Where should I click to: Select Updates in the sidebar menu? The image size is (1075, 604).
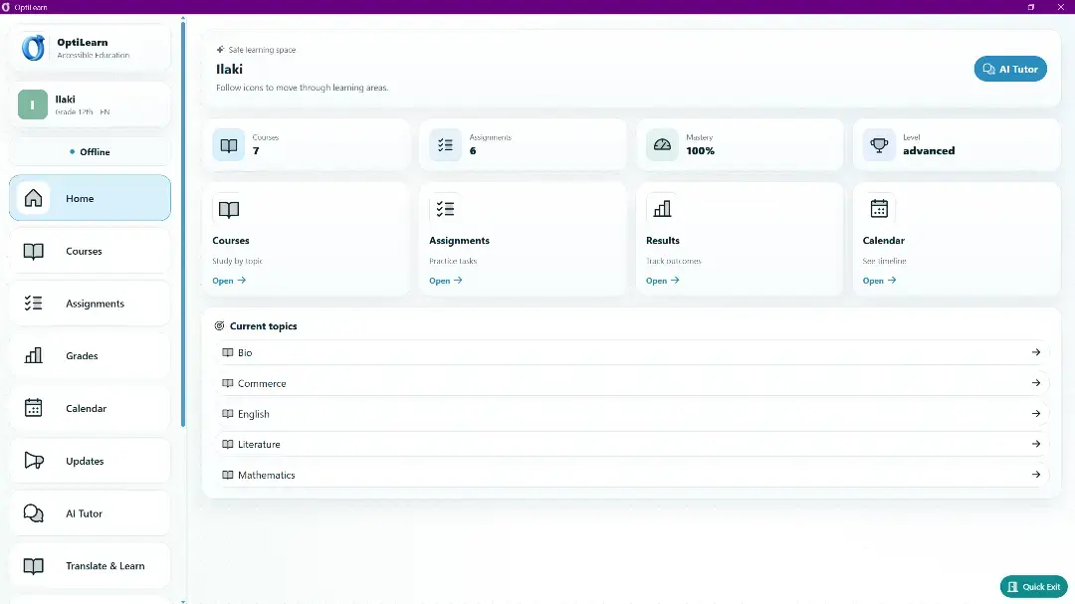coord(90,460)
